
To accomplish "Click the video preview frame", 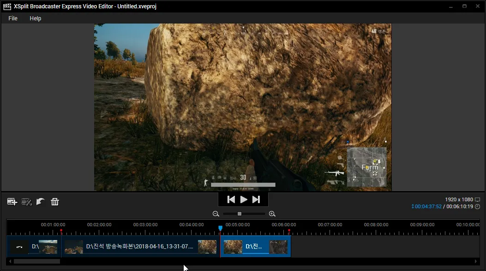I will (243, 107).
